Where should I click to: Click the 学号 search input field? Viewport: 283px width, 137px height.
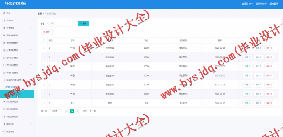point(61,24)
